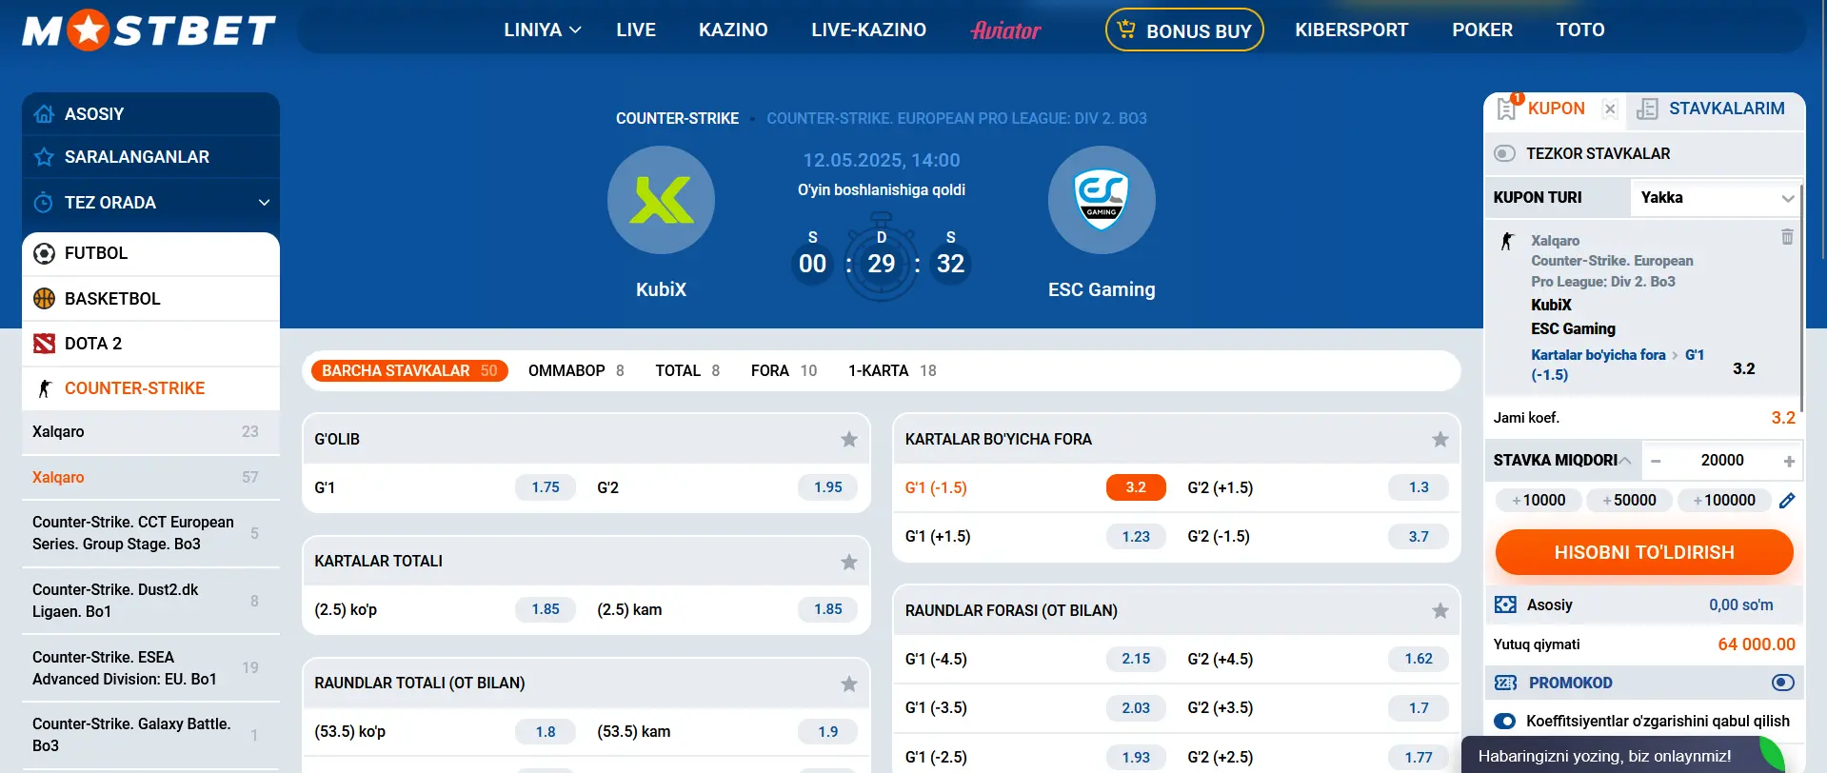Click the Promokod ticket icon

1505,684
